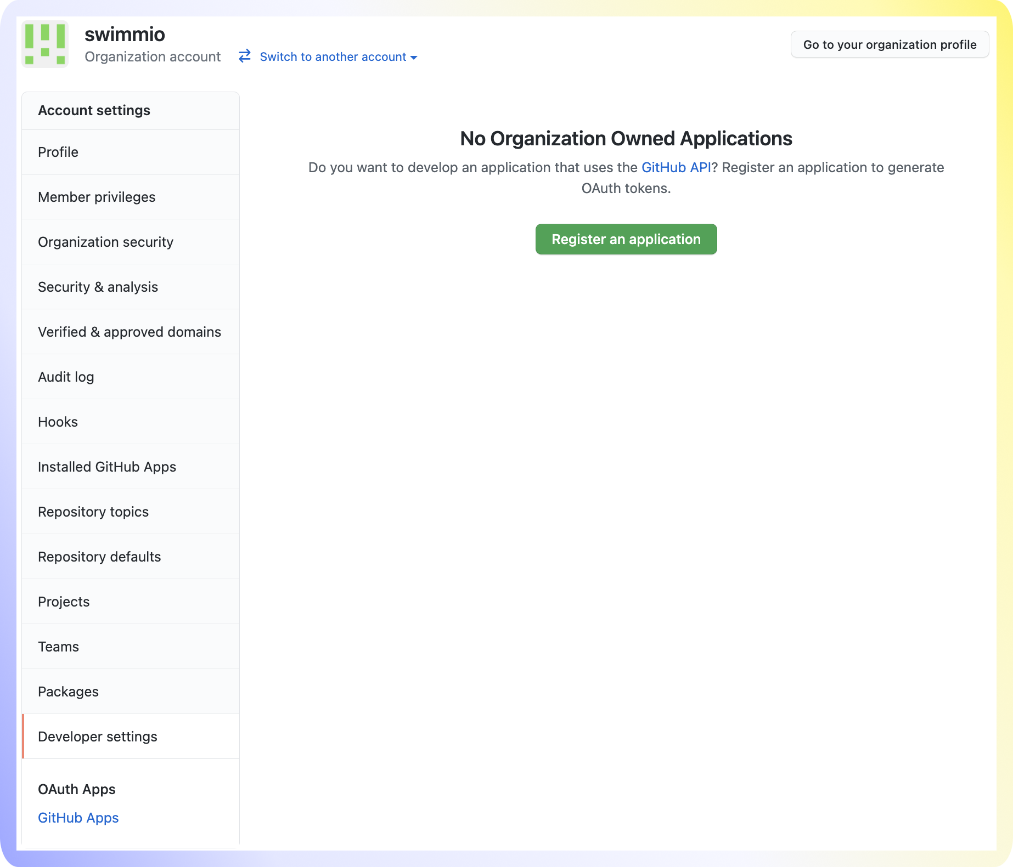Select Developer settings menu item
Image resolution: width=1013 pixels, height=867 pixels.
[131, 736]
